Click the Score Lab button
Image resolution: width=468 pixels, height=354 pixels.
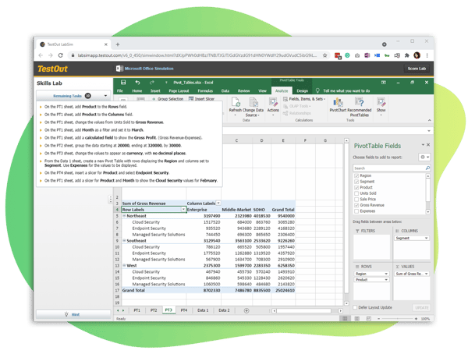pyautogui.click(x=417, y=69)
